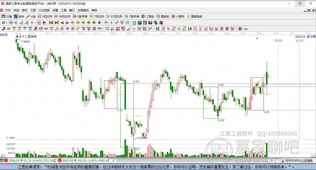Click the 7.9800 high price label

[25, 42]
